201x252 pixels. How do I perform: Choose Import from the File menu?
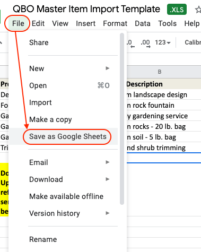point(63,102)
